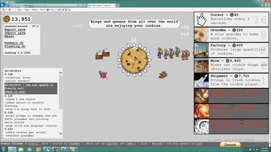Click the cookie icon beside 13,951 count
This screenshot has width=271, height=152.
coord(7,19)
